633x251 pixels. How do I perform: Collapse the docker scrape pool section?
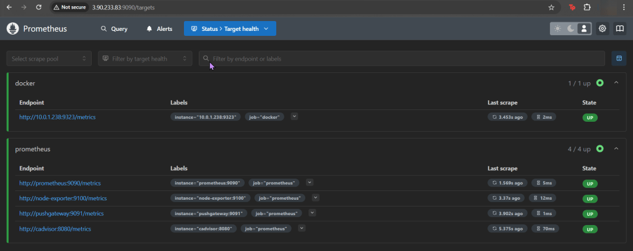(x=616, y=83)
